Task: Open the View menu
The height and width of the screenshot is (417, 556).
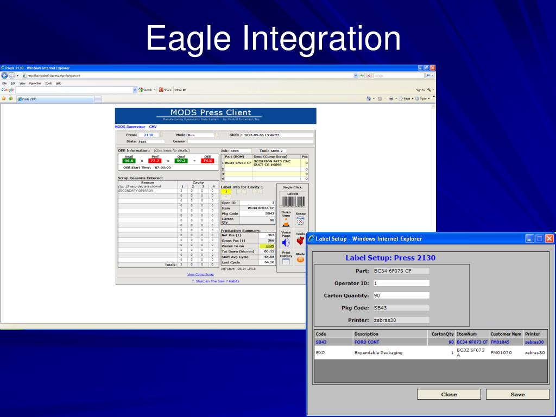Action: coord(22,83)
